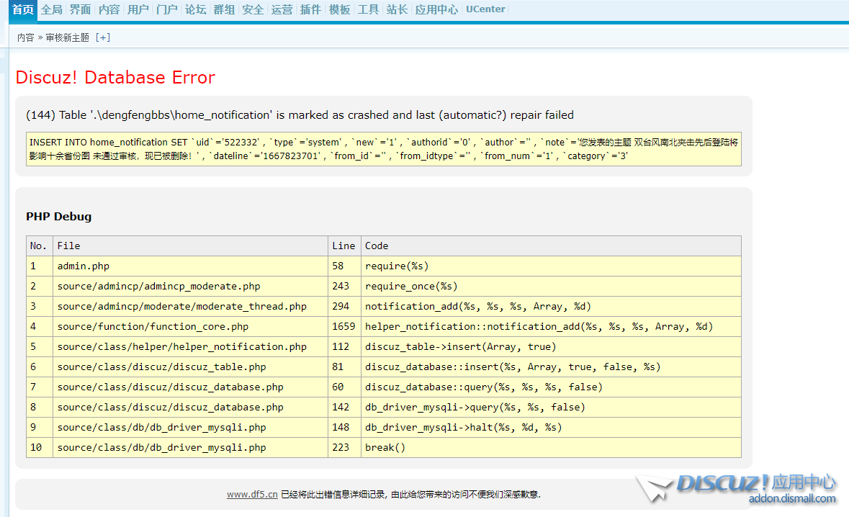The height and width of the screenshot is (517, 849).
Task: Open the 应用中心 menu
Action: click(x=436, y=10)
